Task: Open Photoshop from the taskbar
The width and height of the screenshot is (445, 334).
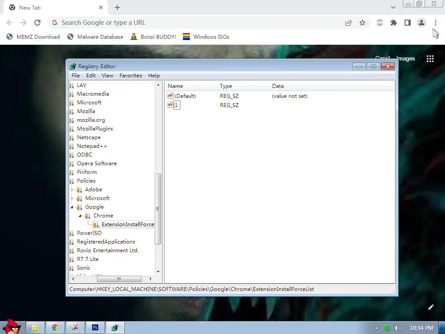Action: click(95, 328)
